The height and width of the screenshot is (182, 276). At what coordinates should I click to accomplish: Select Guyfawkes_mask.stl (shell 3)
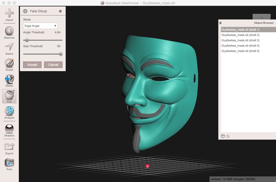[248, 40]
